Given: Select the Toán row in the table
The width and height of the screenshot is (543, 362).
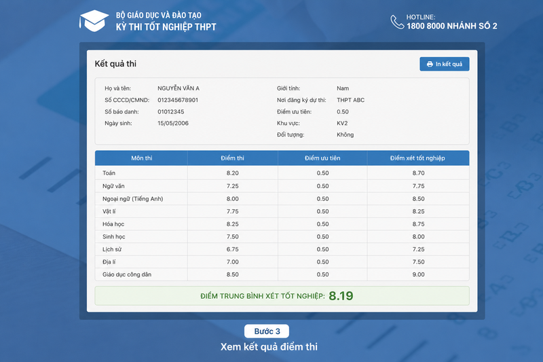Looking at the screenshot, I should tap(282, 173).
